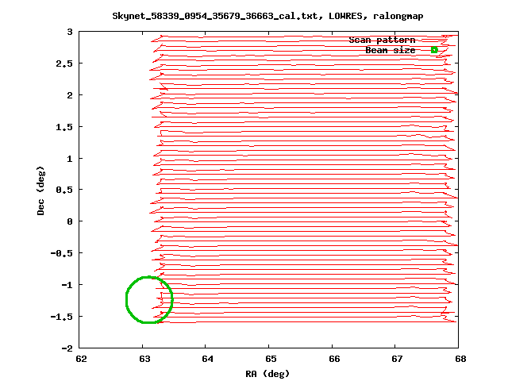This screenshot has width=508, height=381.
Task: Select the 'Scan pattern' legend label
Action: [x=382, y=40]
